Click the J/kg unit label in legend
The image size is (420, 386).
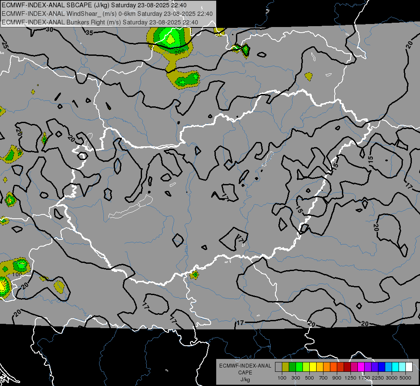(245, 380)
